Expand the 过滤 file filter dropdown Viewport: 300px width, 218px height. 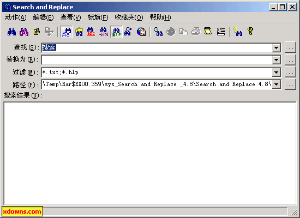[x=276, y=72]
